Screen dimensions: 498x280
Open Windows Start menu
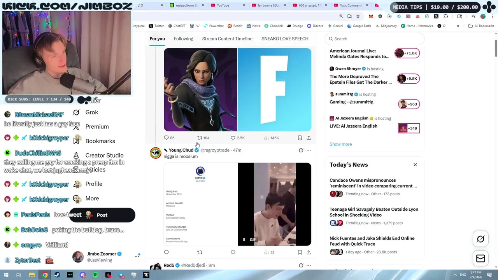tap(6, 275)
